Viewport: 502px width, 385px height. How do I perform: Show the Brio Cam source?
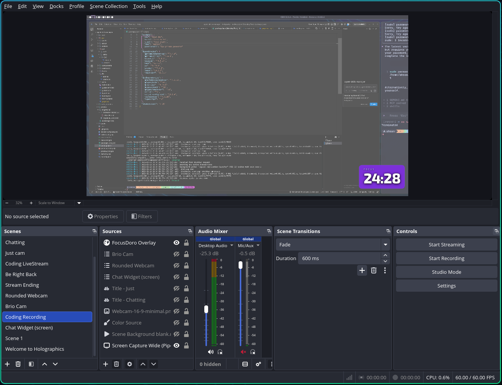[176, 254]
